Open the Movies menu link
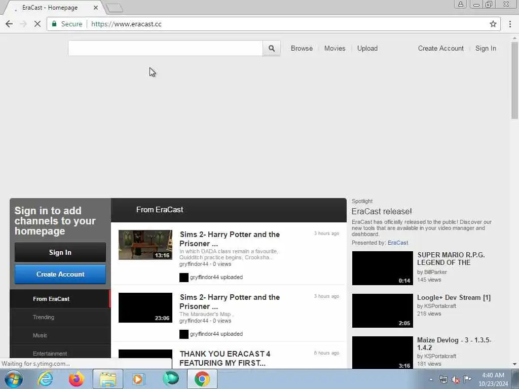 pyautogui.click(x=335, y=48)
